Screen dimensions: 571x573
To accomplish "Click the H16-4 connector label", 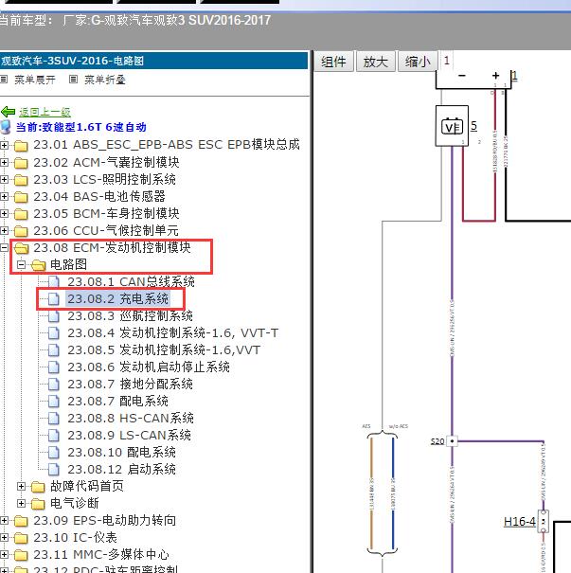I will [x=520, y=522].
